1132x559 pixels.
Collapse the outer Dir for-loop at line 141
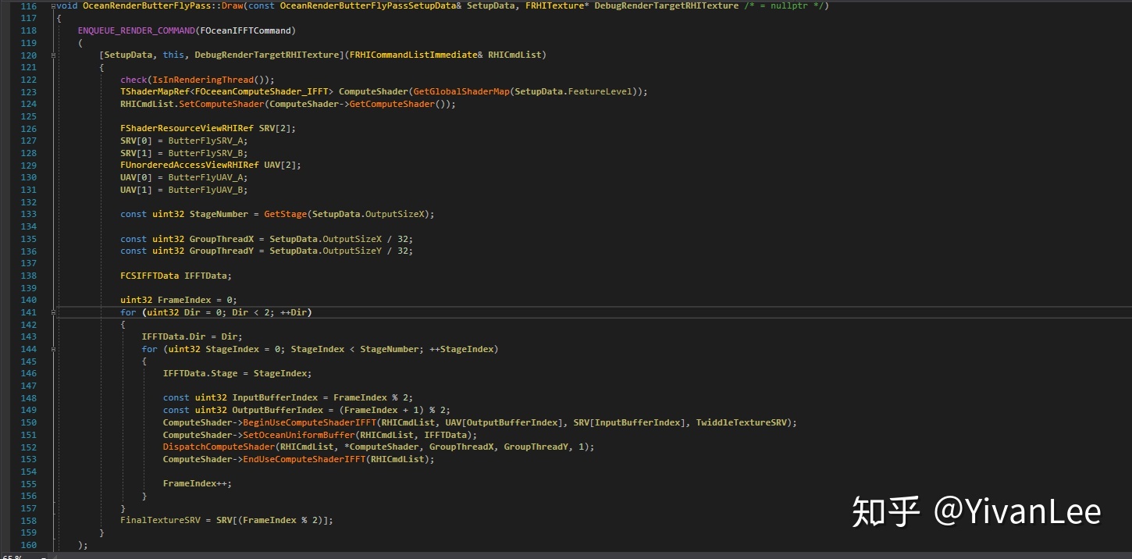(53, 312)
